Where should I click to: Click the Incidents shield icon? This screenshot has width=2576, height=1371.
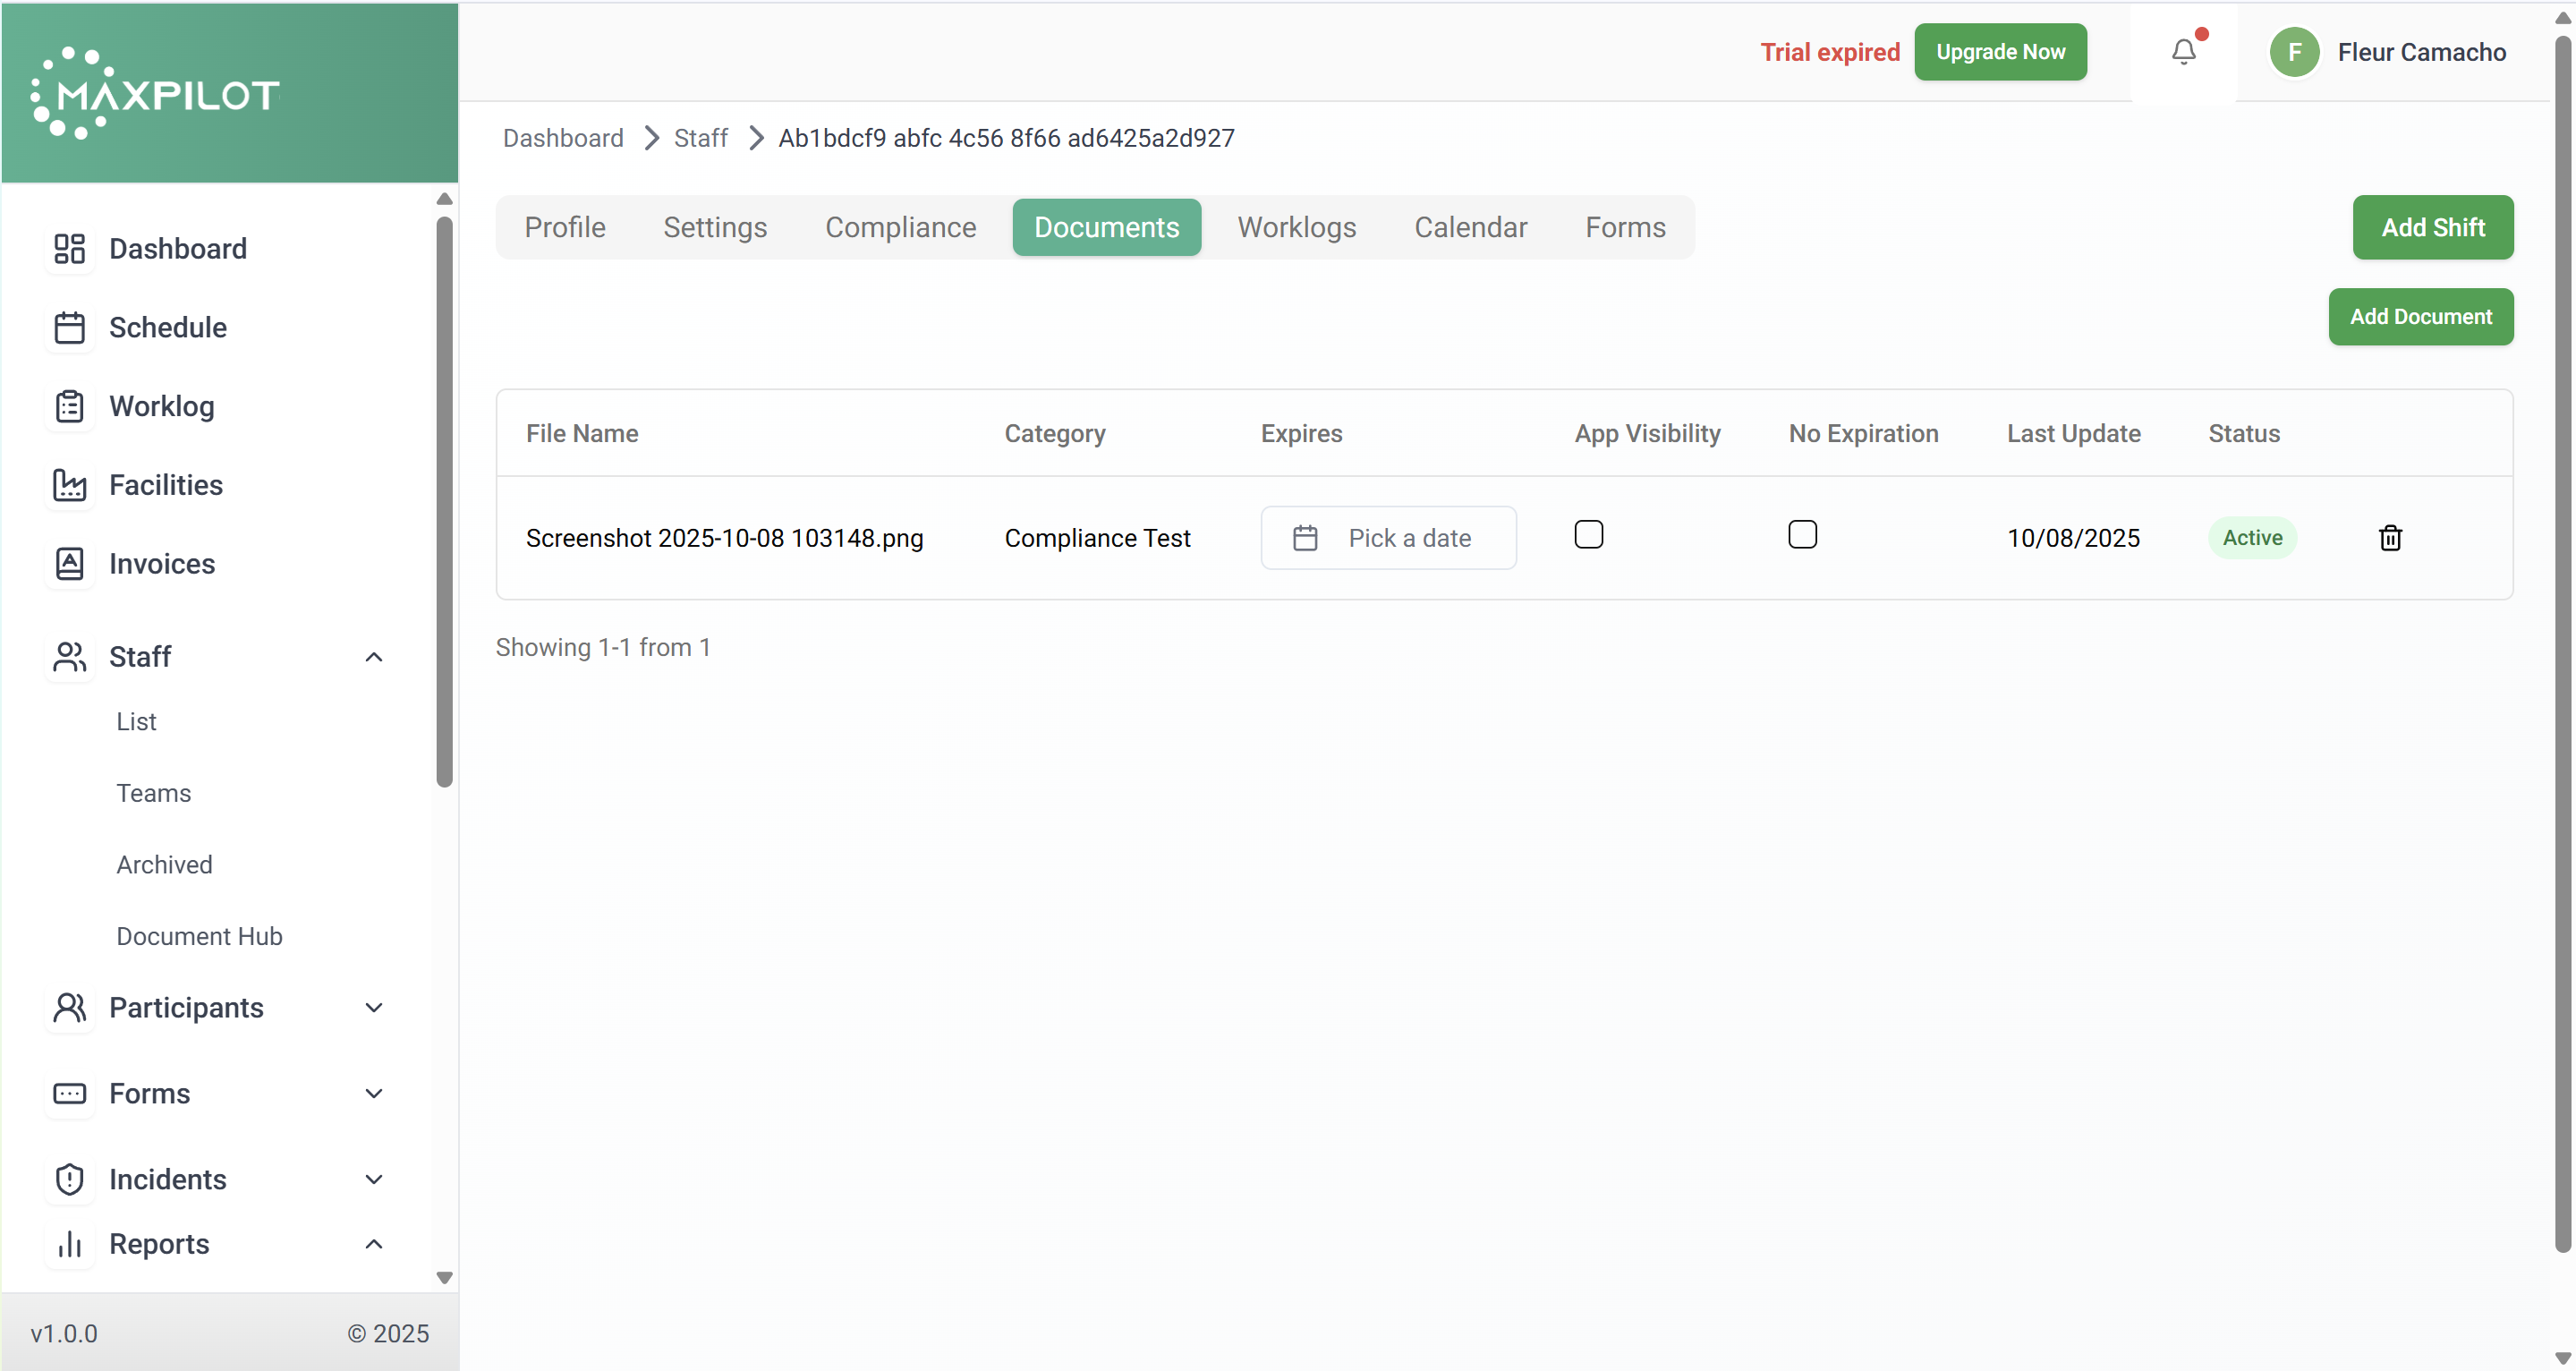pos(69,1180)
